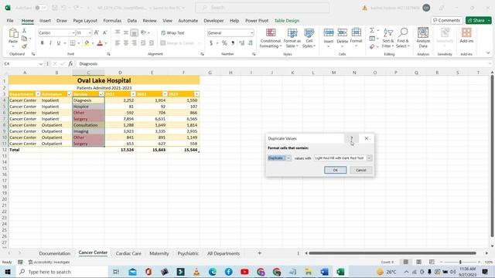The width and height of the screenshot is (495, 278).
Task: Switch to the Page Layout tab
Action: tap(85, 21)
